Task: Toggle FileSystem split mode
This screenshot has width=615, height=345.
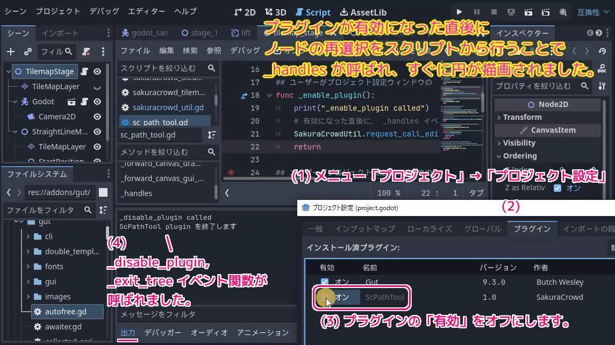Action: 103,192
